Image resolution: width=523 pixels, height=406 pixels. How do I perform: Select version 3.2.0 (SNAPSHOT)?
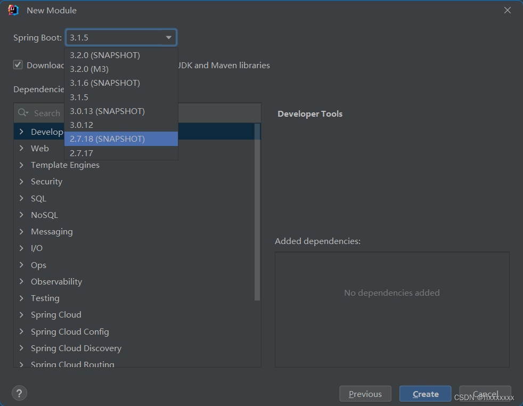[x=121, y=55]
